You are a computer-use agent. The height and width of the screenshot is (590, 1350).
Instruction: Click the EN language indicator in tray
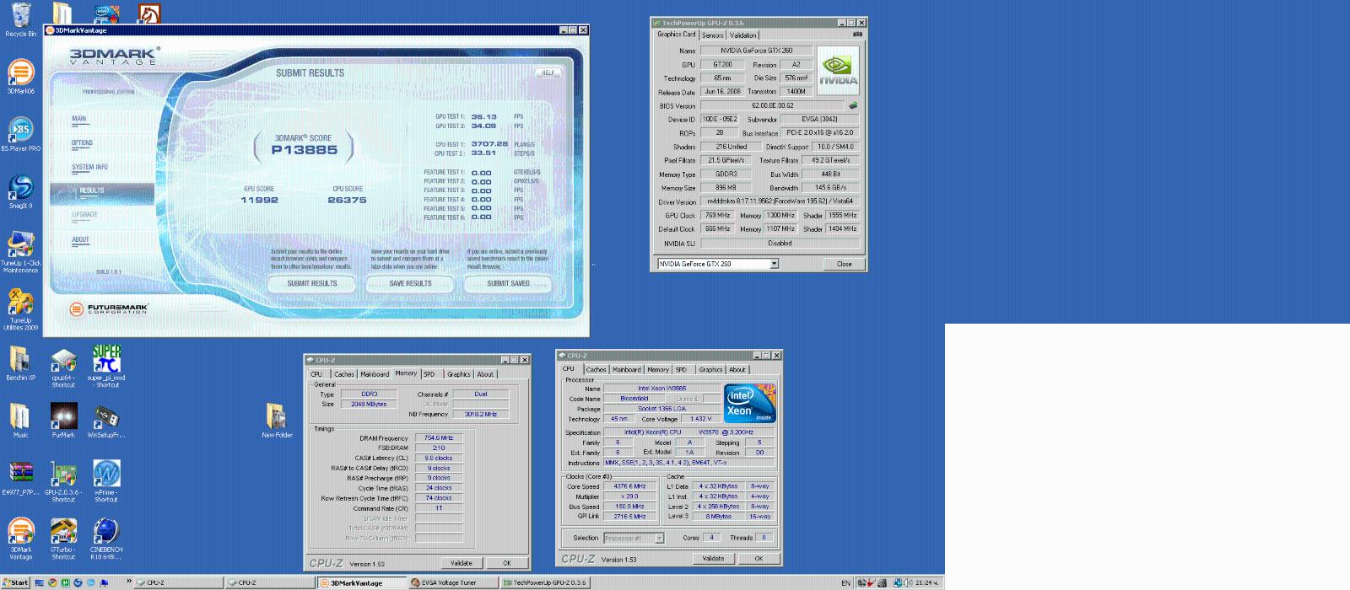tap(845, 582)
